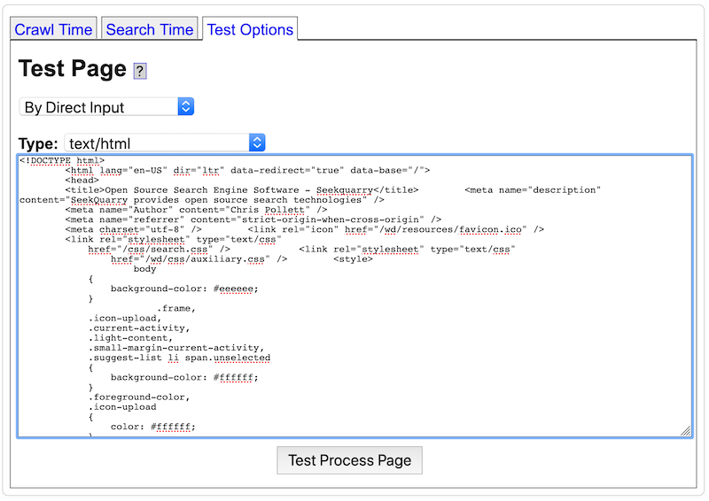Screen dimensions: 709x501
Task: Click the "color: #ffffff;" line
Action: (x=153, y=427)
